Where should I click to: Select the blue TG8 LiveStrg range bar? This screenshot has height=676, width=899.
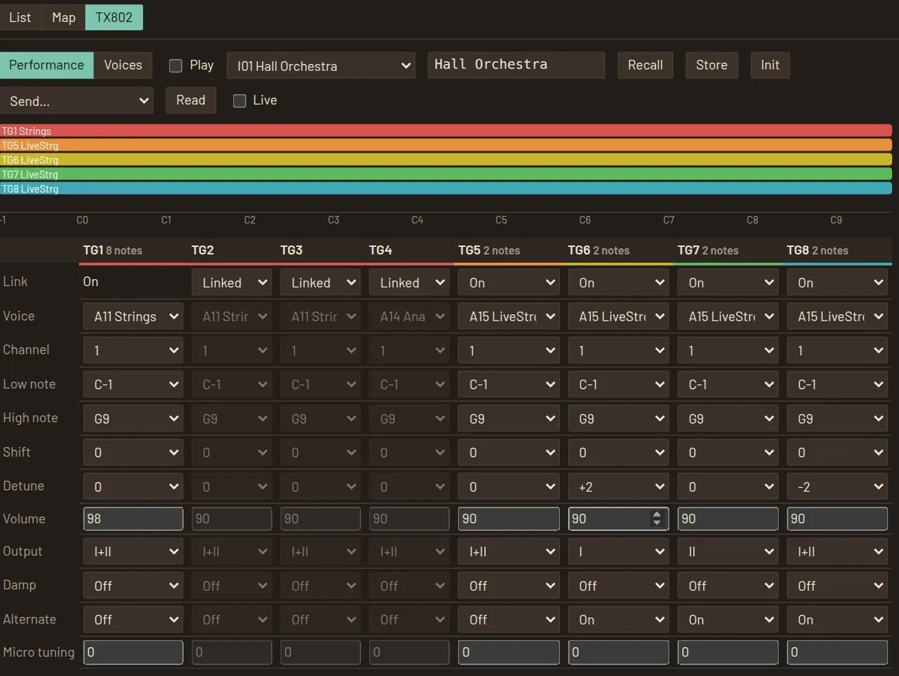[x=446, y=188]
